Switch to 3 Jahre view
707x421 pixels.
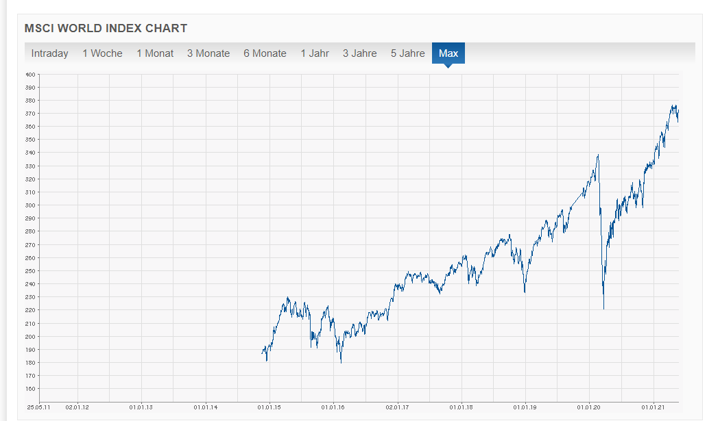(x=359, y=53)
